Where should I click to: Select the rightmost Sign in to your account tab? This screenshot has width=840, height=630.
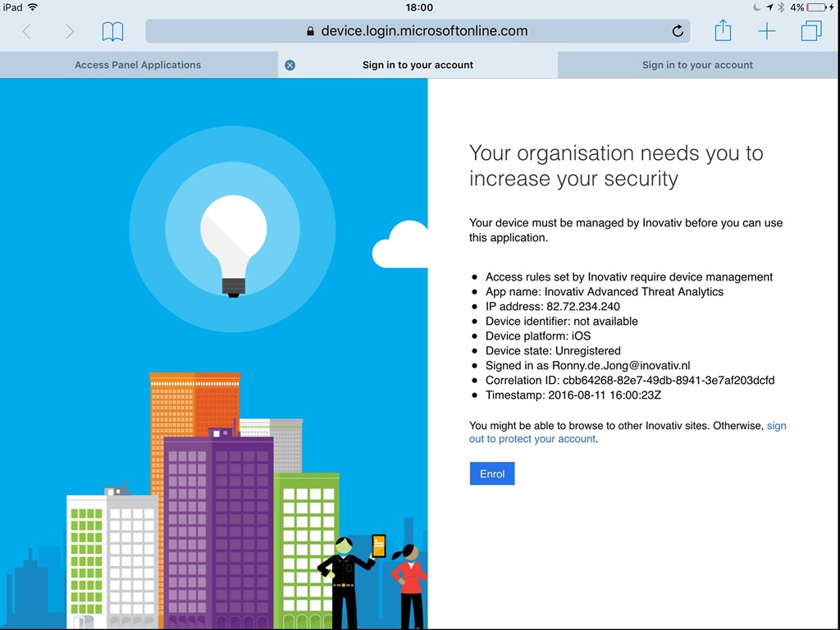click(697, 65)
